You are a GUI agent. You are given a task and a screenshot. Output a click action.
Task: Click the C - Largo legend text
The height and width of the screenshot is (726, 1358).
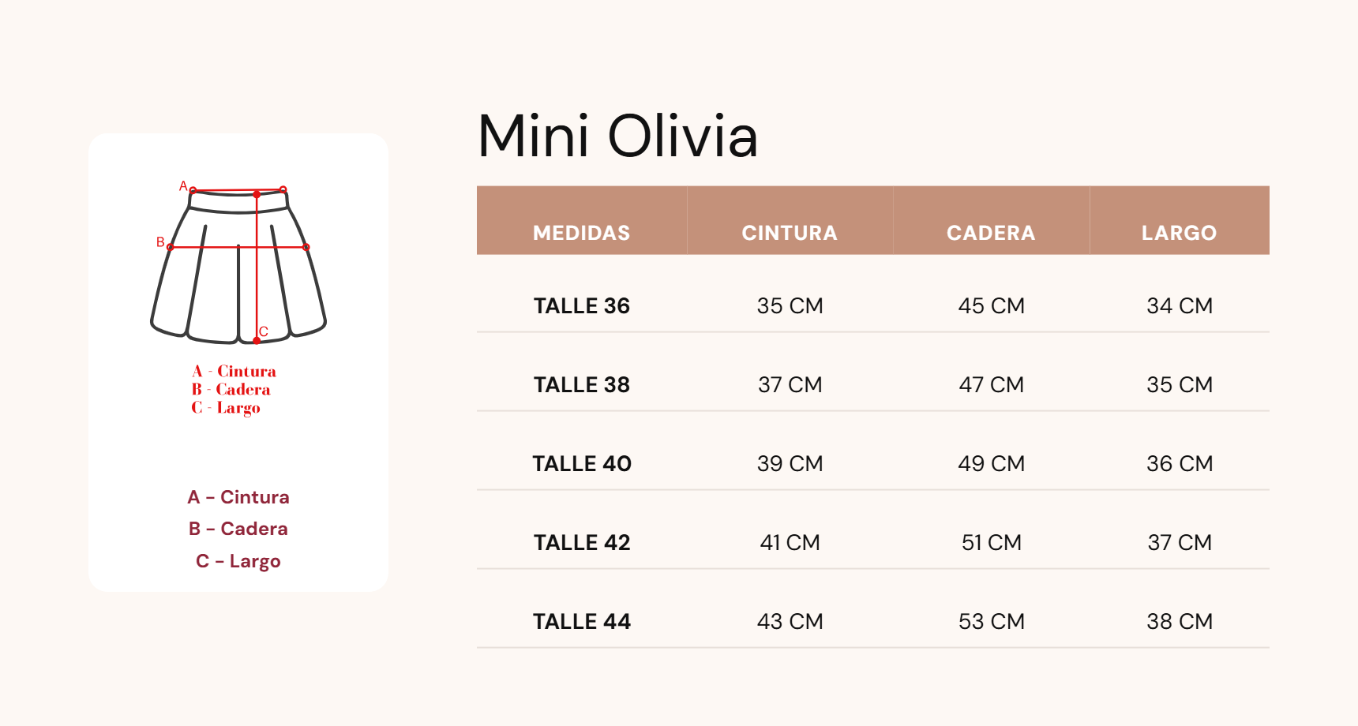click(x=238, y=561)
